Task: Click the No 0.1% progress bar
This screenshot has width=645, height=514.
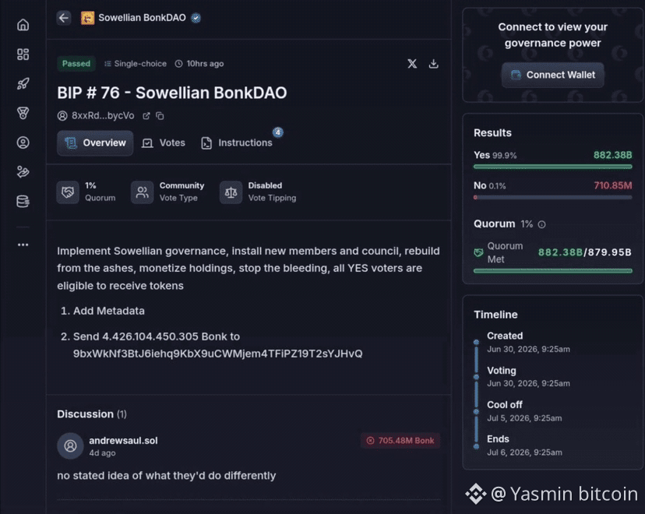Action: tap(553, 197)
